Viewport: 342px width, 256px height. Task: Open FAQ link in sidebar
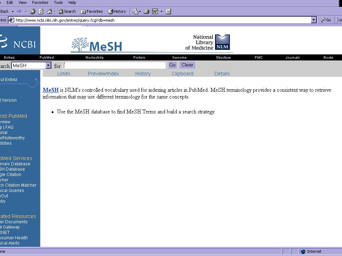[9, 127]
